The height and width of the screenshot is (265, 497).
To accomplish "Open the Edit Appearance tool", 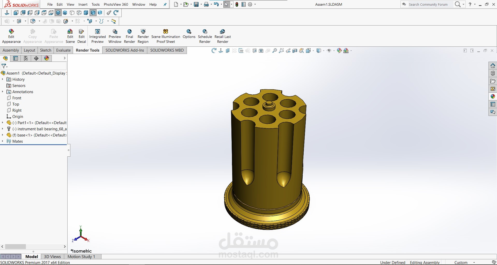I will tap(11, 36).
